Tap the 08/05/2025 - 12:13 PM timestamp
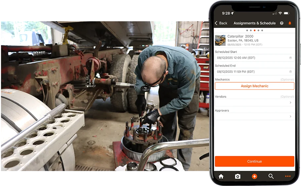This screenshot has width=301, height=186. (245, 45)
